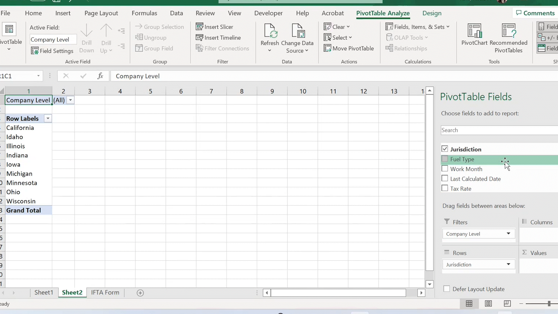Viewport: 558px width, 314px height.
Task: Switch to the Formulas ribbon tab
Action: click(x=144, y=13)
